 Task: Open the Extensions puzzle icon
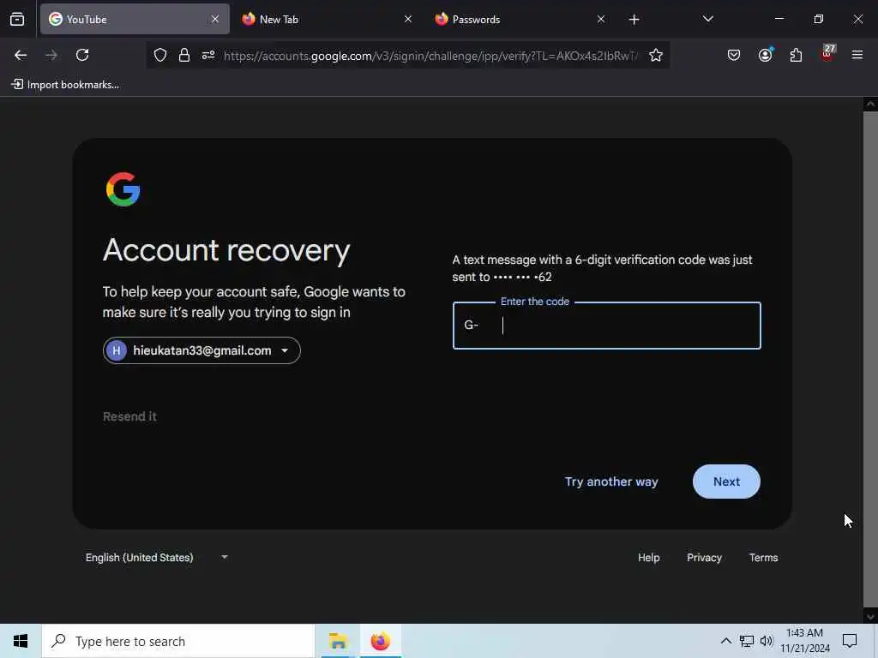796,55
